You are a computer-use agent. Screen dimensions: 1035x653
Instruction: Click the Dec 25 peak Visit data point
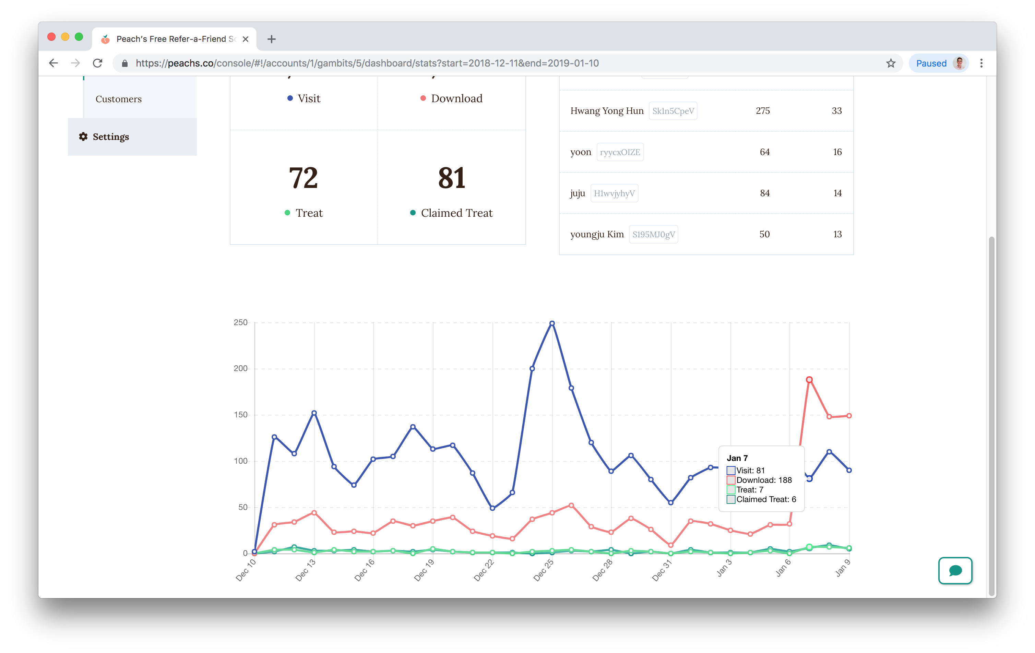click(x=552, y=323)
